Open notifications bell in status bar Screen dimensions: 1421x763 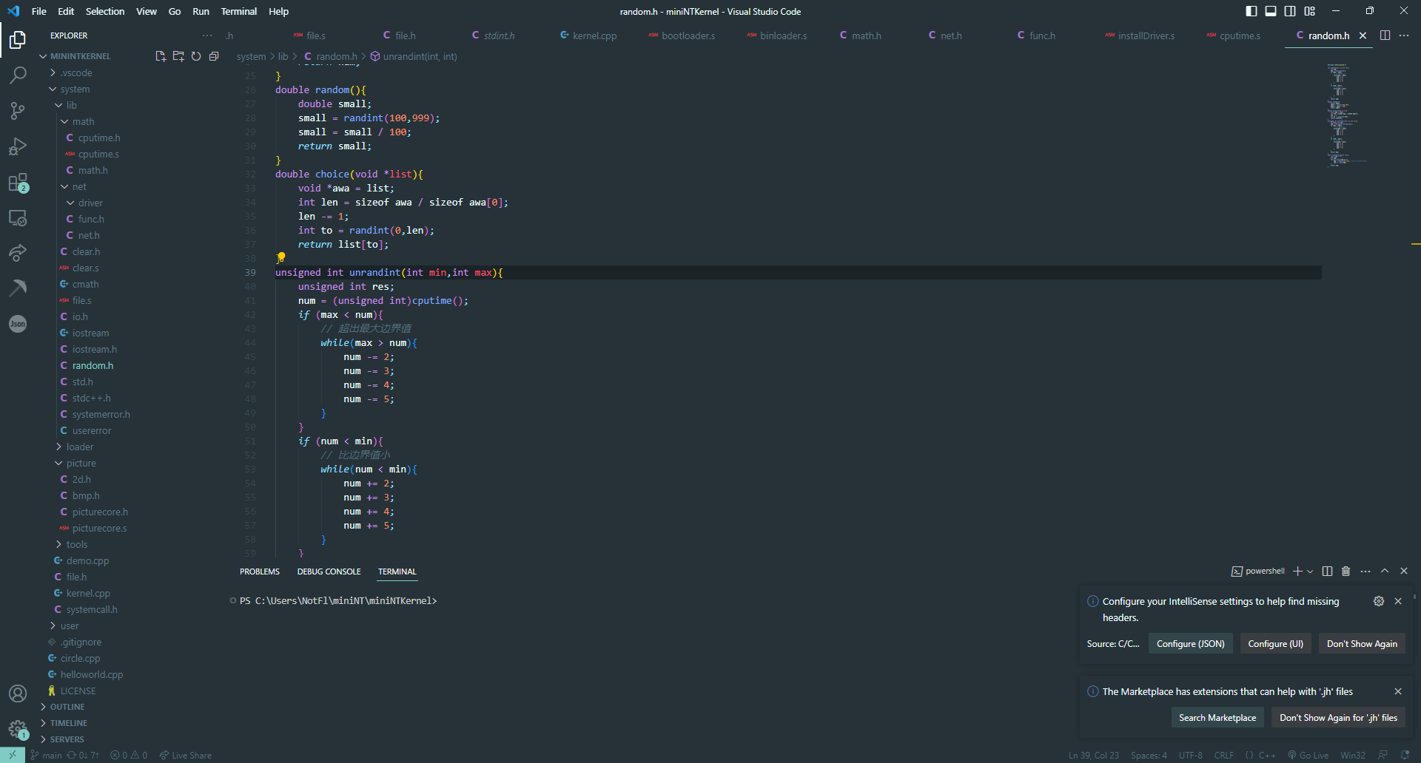click(1405, 755)
